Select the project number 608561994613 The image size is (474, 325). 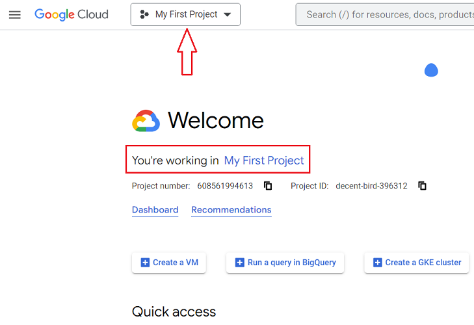point(225,186)
